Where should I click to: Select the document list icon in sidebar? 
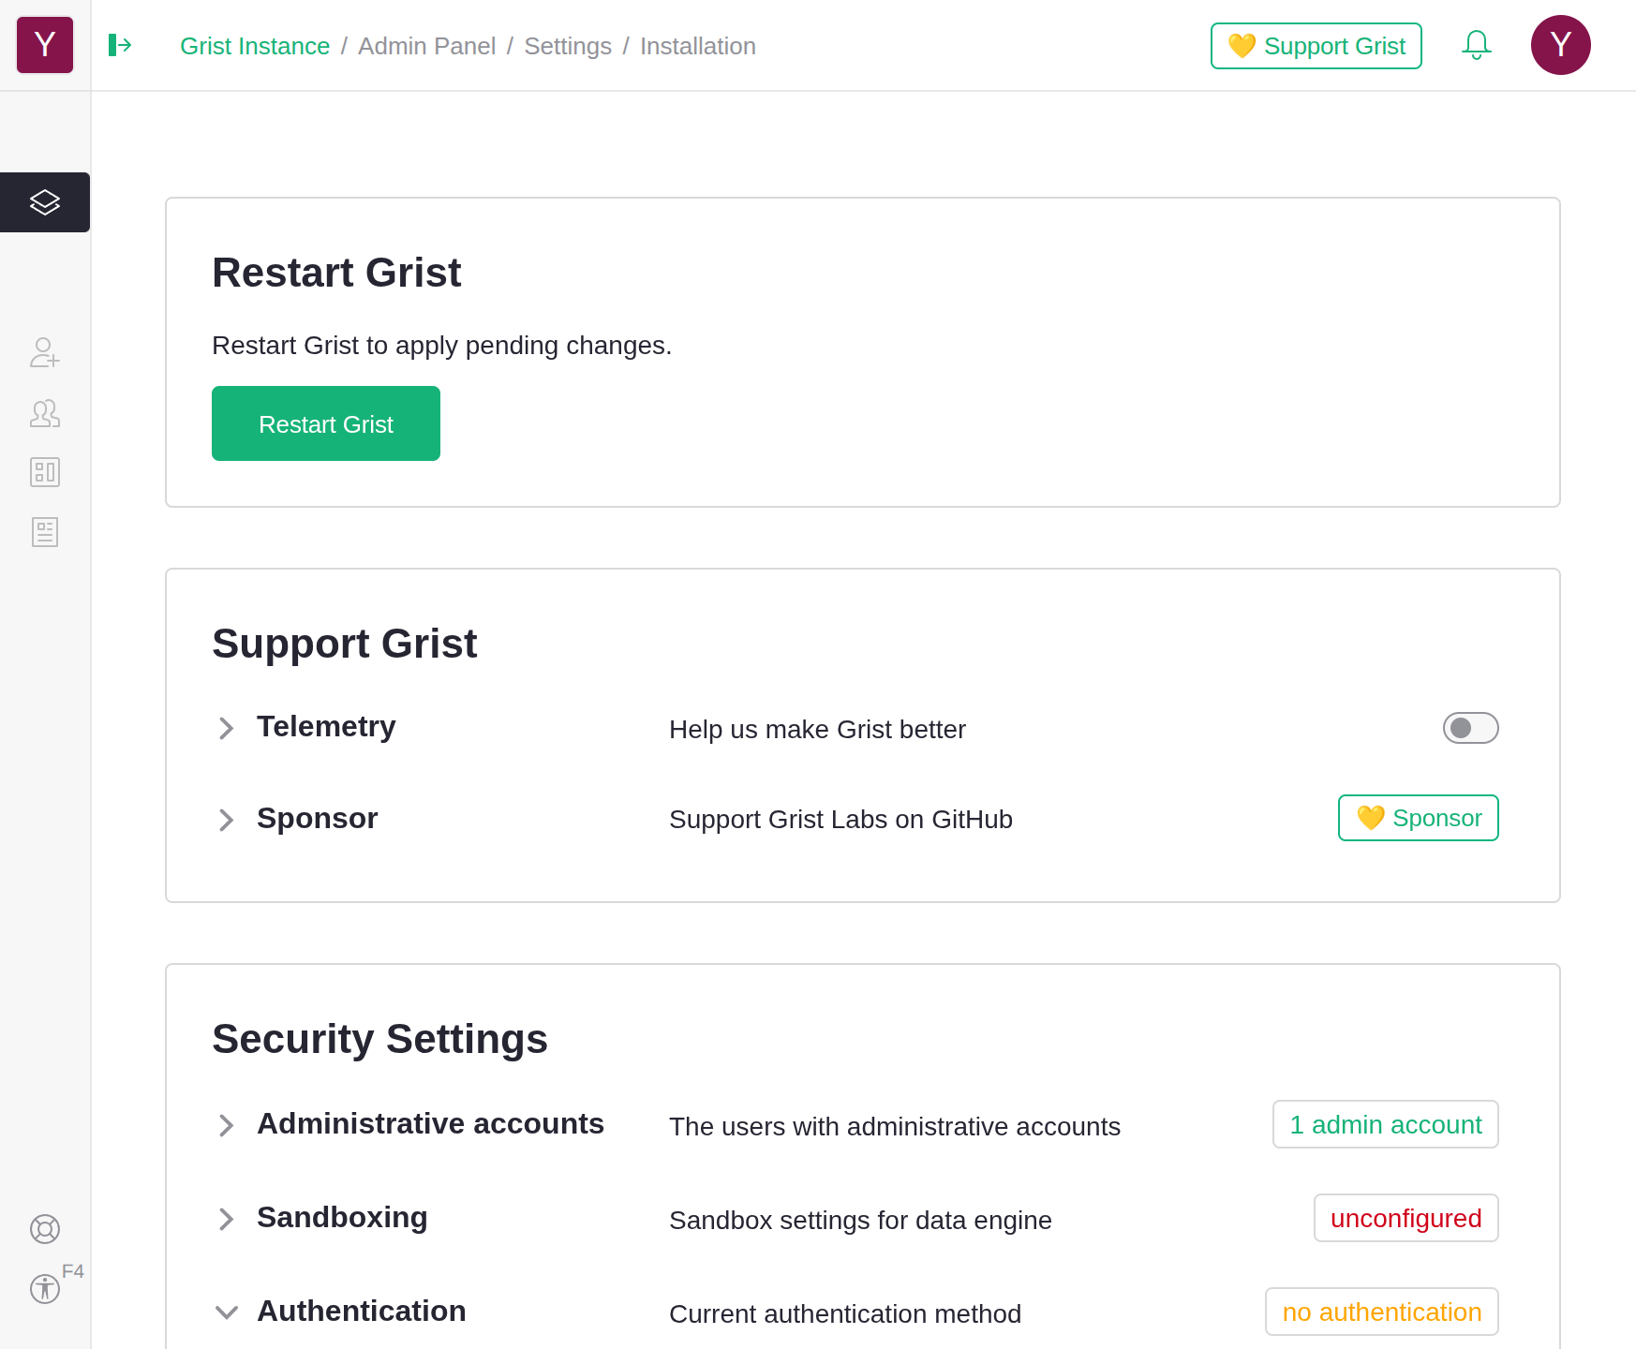tap(44, 532)
